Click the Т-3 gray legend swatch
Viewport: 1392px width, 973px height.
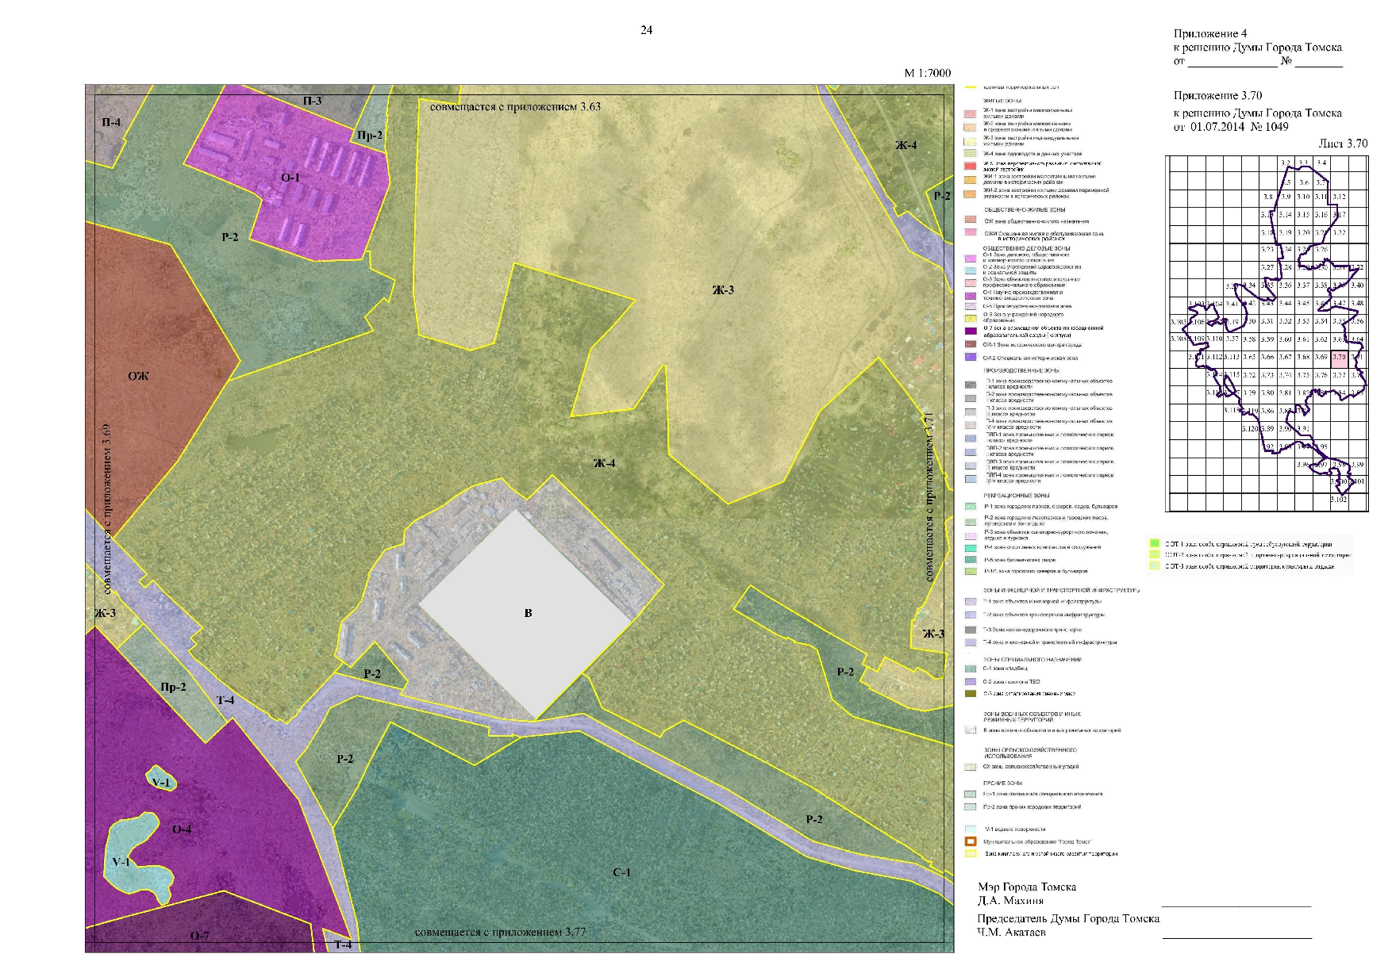tap(970, 630)
